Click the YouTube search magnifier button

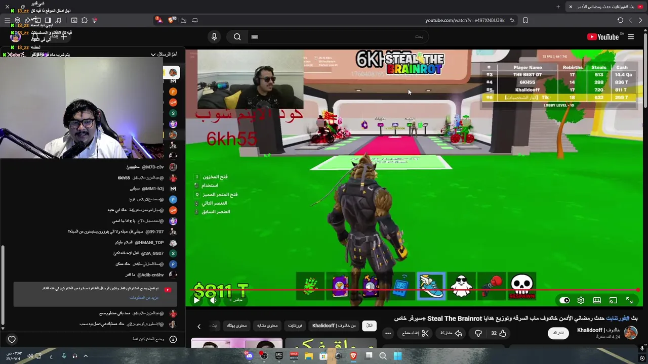pyautogui.click(x=237, y=36)
